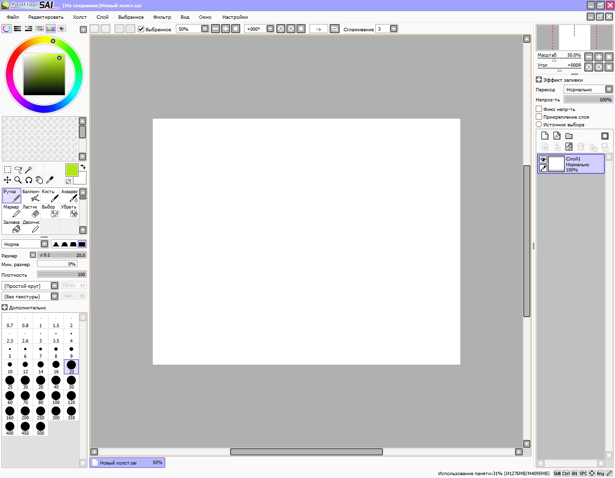The image size is (615, 478).
Task: Create a new raster layer
Action: pyautogui.click(x=545, y=136)
